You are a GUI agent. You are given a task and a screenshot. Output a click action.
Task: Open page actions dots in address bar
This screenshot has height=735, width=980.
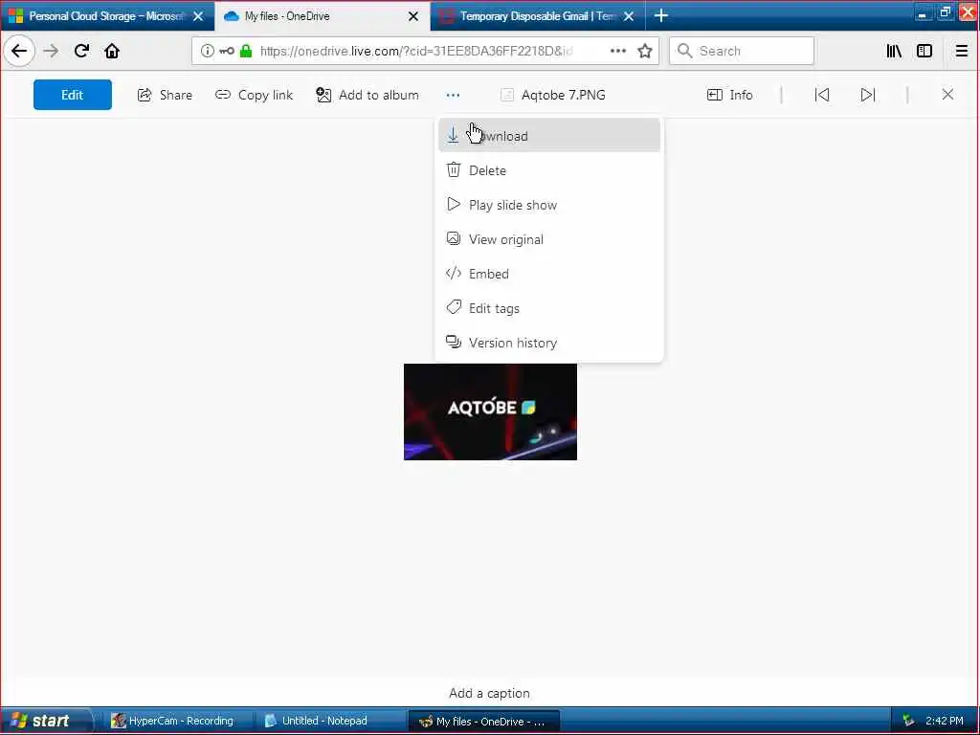(x=617, y=52)
